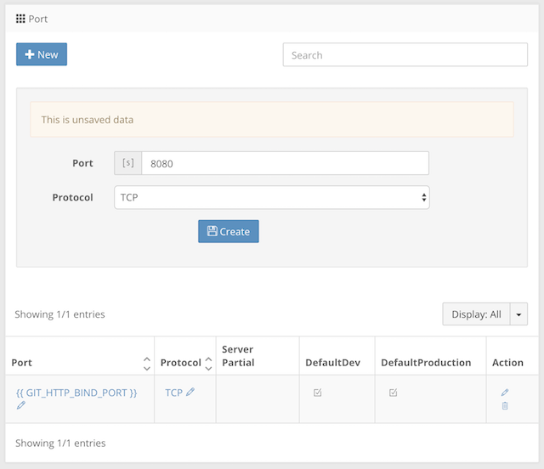The width and height of the screenshot is (544, 469).
Task: Click the pencil icon next to TCP
Action: pyautogui.click(x=190, y=392)
